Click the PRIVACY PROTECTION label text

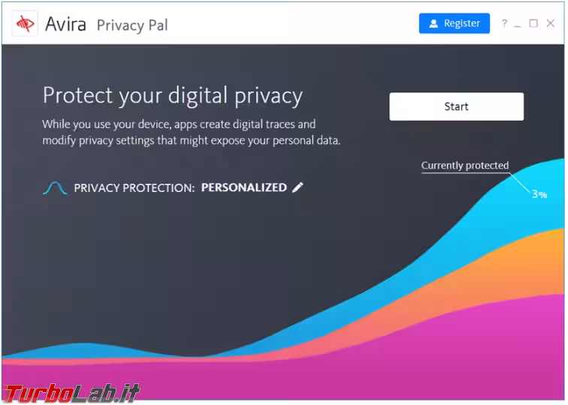tap(134, 187)
